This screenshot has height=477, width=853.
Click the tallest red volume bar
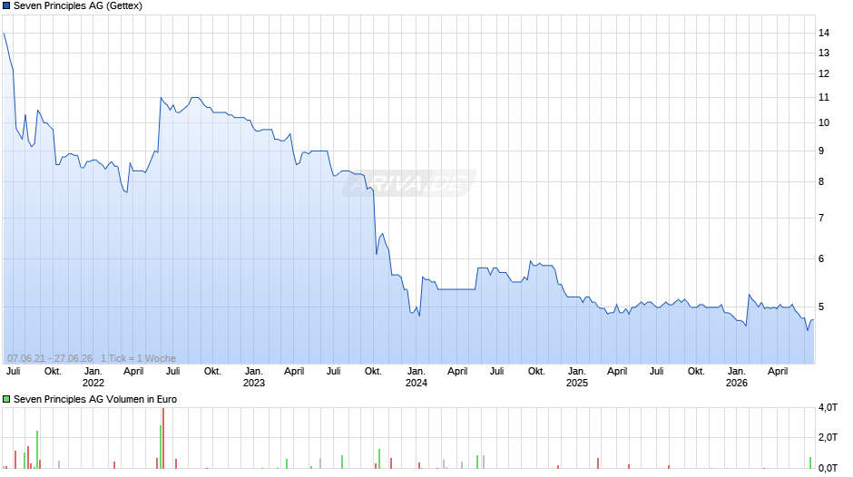(163, 438)
